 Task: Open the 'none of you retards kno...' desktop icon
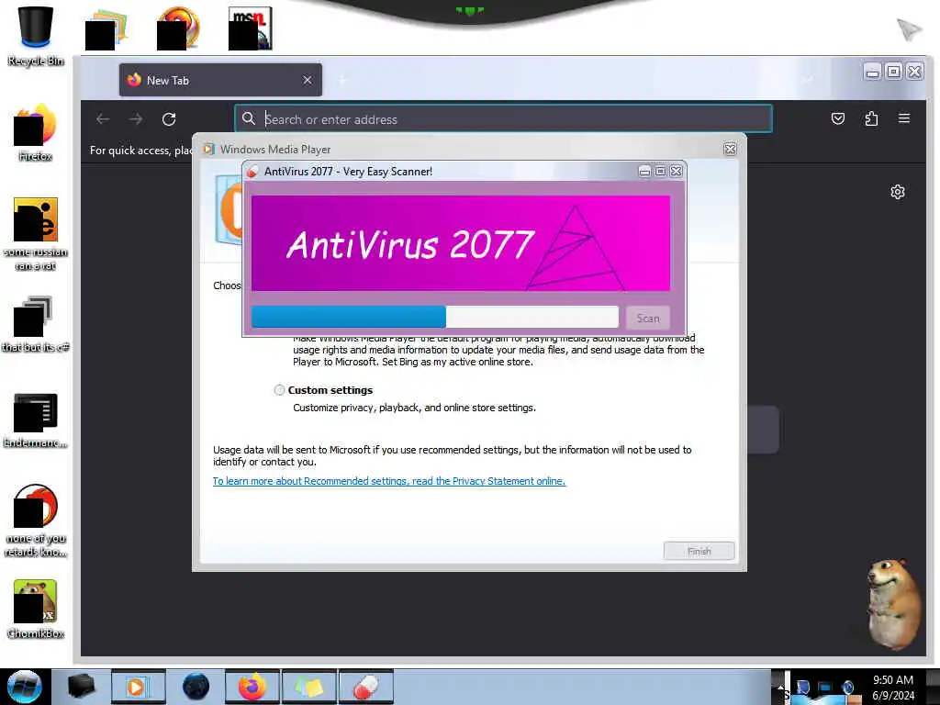click(36, 520)
